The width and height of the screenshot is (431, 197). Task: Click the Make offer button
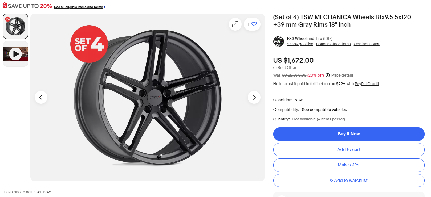pos(349,165)
